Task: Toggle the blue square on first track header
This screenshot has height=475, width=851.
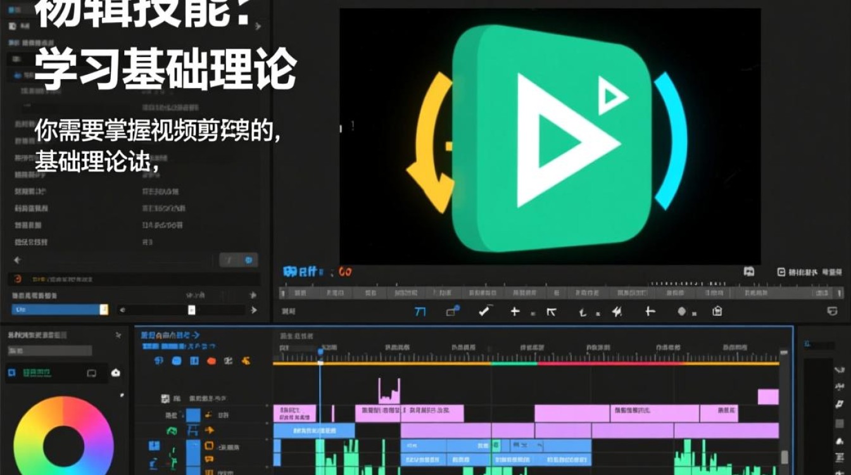Action: click(193, 415)
